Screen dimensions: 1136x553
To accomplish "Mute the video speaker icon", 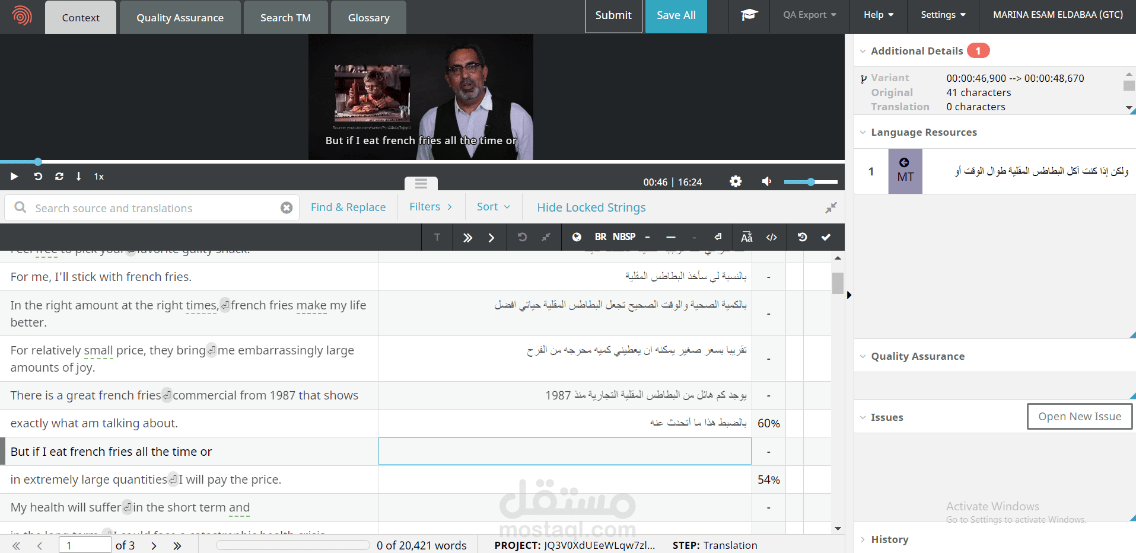I will pyautogui.click(x=766, y=181).
